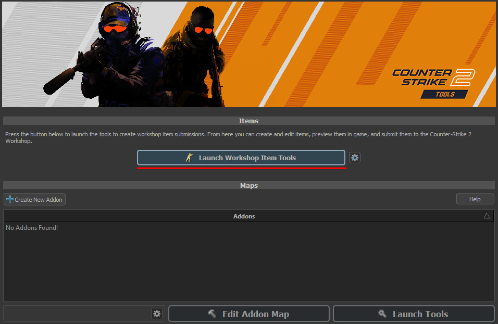This screenshot has width=498, height=324.
Task: Click Create New Addon button
Action: (x=34, y=199)
